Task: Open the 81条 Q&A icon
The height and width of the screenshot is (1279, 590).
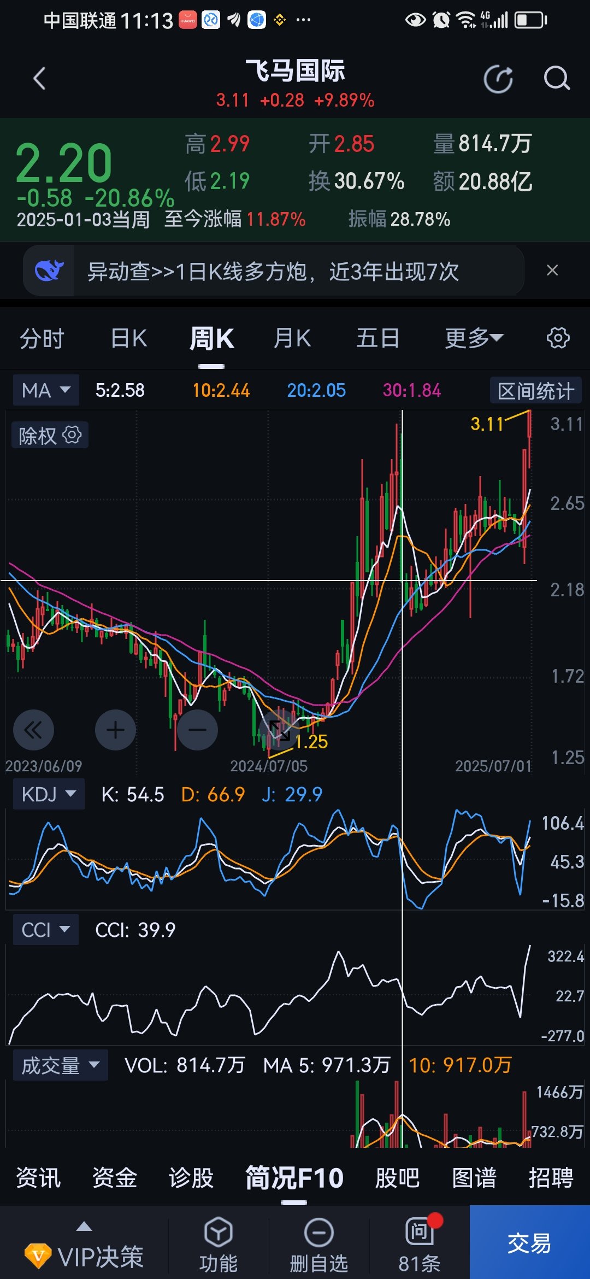Action: (x=420, y=1242)
